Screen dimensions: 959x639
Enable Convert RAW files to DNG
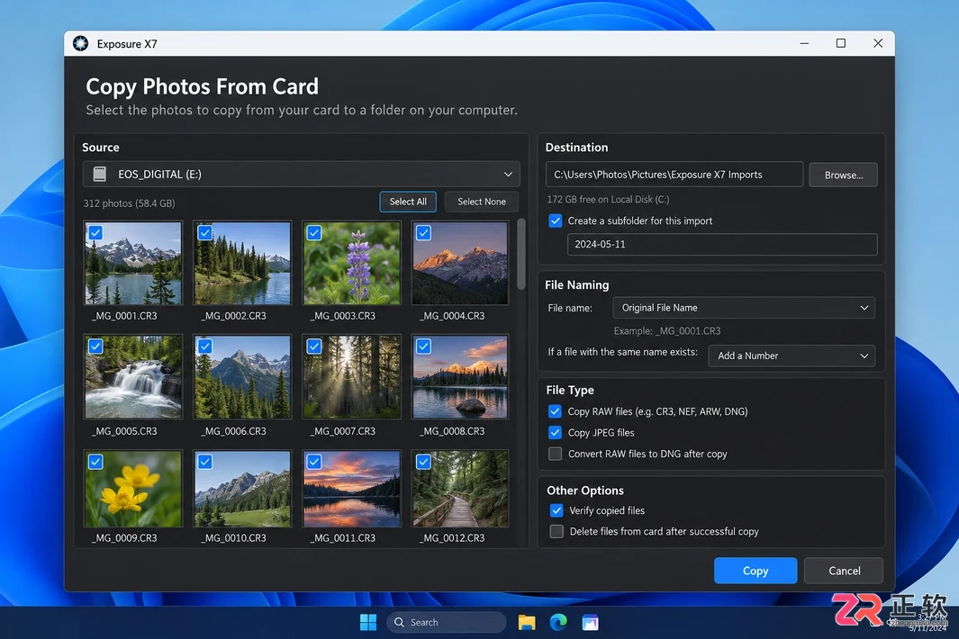coord(555,454)
